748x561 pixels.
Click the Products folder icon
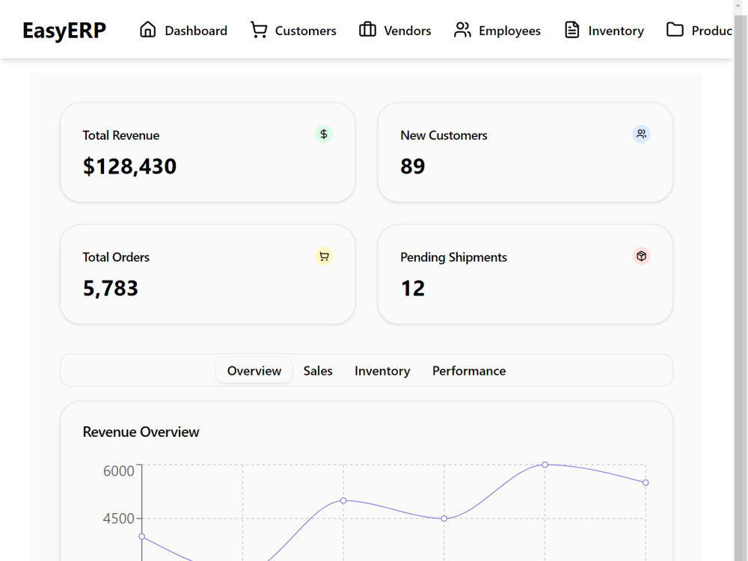coord(675,30)
